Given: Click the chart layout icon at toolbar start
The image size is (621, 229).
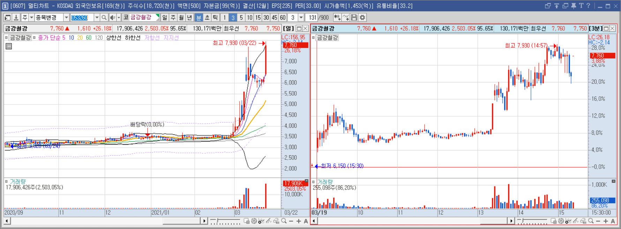Looking at the screenshot, I should coord(7,17).
